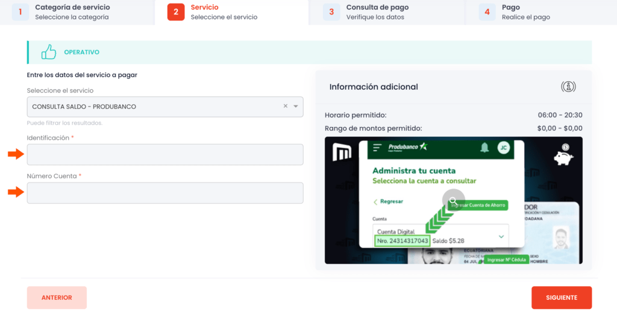Open step 4 Pago tab

click(542, 12)
